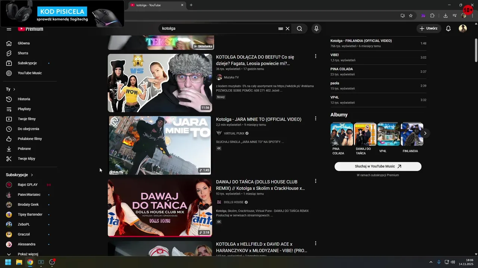Open the PINA COLADA album cover
478x268 pixels.
tap(342, 134)
